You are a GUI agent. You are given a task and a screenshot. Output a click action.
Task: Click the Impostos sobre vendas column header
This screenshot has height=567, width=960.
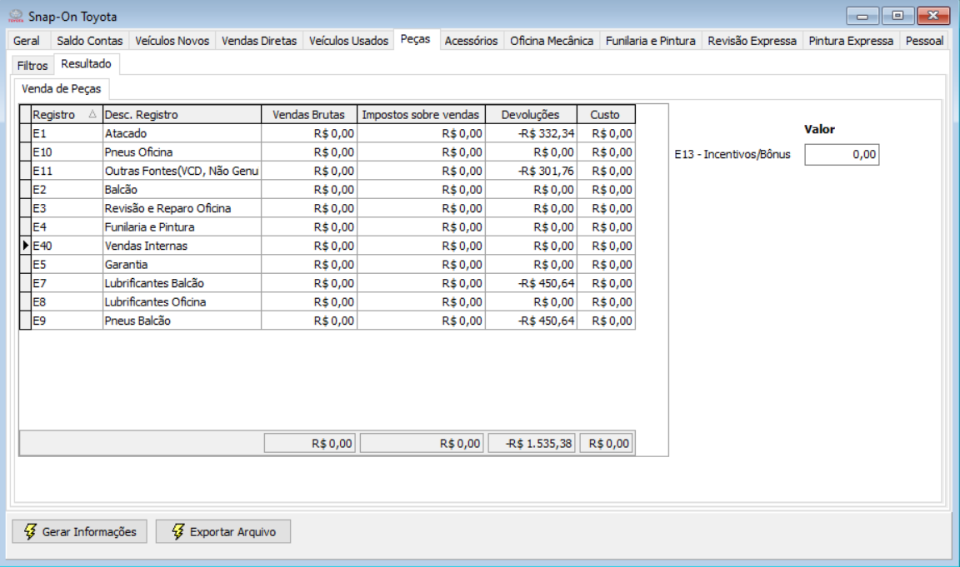[421, 114]
